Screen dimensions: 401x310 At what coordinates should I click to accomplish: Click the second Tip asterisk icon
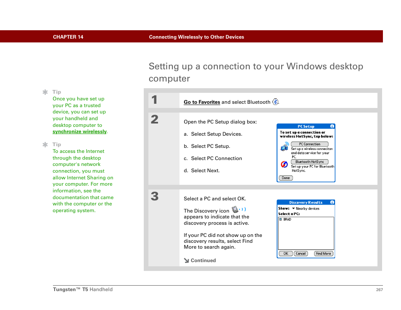click(45, 144)
